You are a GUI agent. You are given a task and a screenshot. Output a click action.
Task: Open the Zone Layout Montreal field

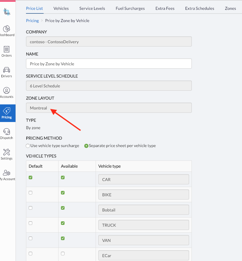109,108
